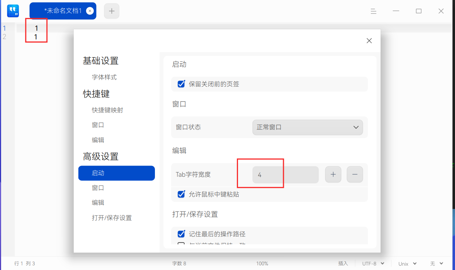This screenshot has width=455, height=270.
Task: Maximize the editor window
Action: pyautogui.click(x=419, y=11)
